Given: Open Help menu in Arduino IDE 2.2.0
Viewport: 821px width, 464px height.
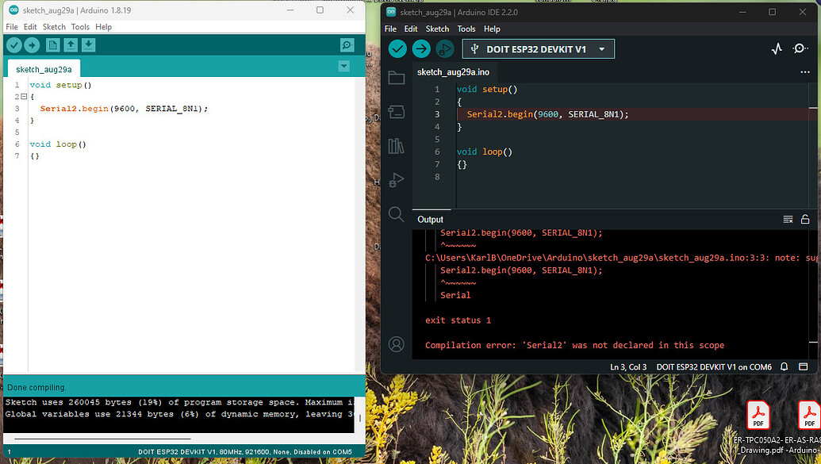Looking at the screenshot, I should point(492,29).
